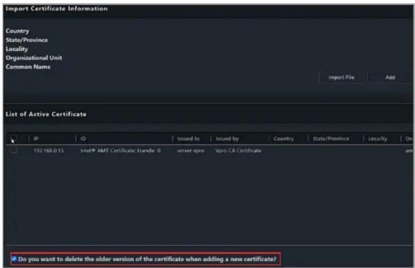Image resolution: width=415 pixels, height=268 pixels.
Task: Click the Locality column header
Action: point(377,139)
